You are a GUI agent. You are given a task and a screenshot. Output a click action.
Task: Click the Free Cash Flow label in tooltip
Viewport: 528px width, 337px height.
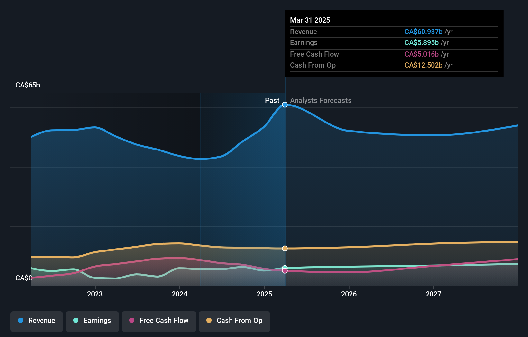tap(314, 54)
